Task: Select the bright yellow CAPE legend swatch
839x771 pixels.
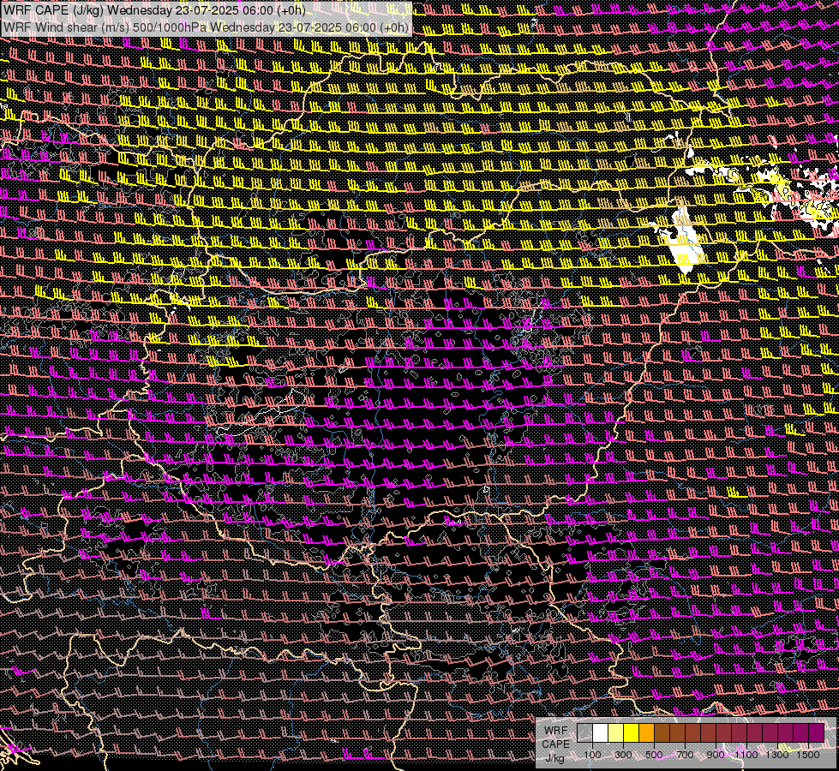Action: tap(631, 732)
